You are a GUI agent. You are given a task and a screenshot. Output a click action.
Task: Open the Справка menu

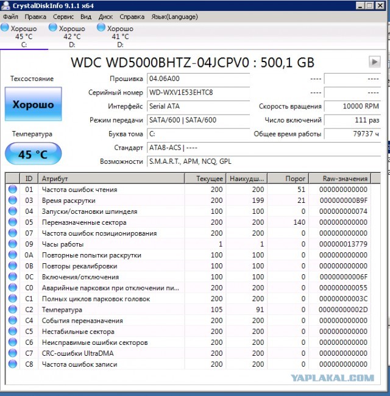132,17
